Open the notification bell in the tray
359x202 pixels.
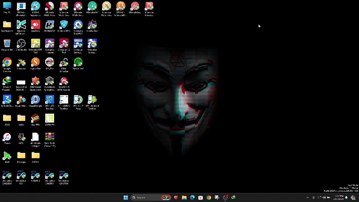pos(347,198)
